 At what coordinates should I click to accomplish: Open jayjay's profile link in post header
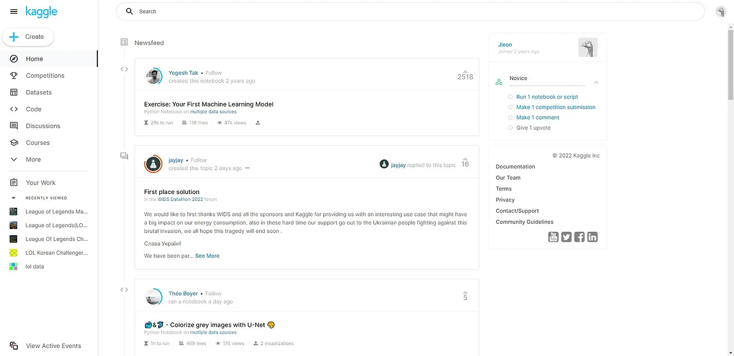176,160
